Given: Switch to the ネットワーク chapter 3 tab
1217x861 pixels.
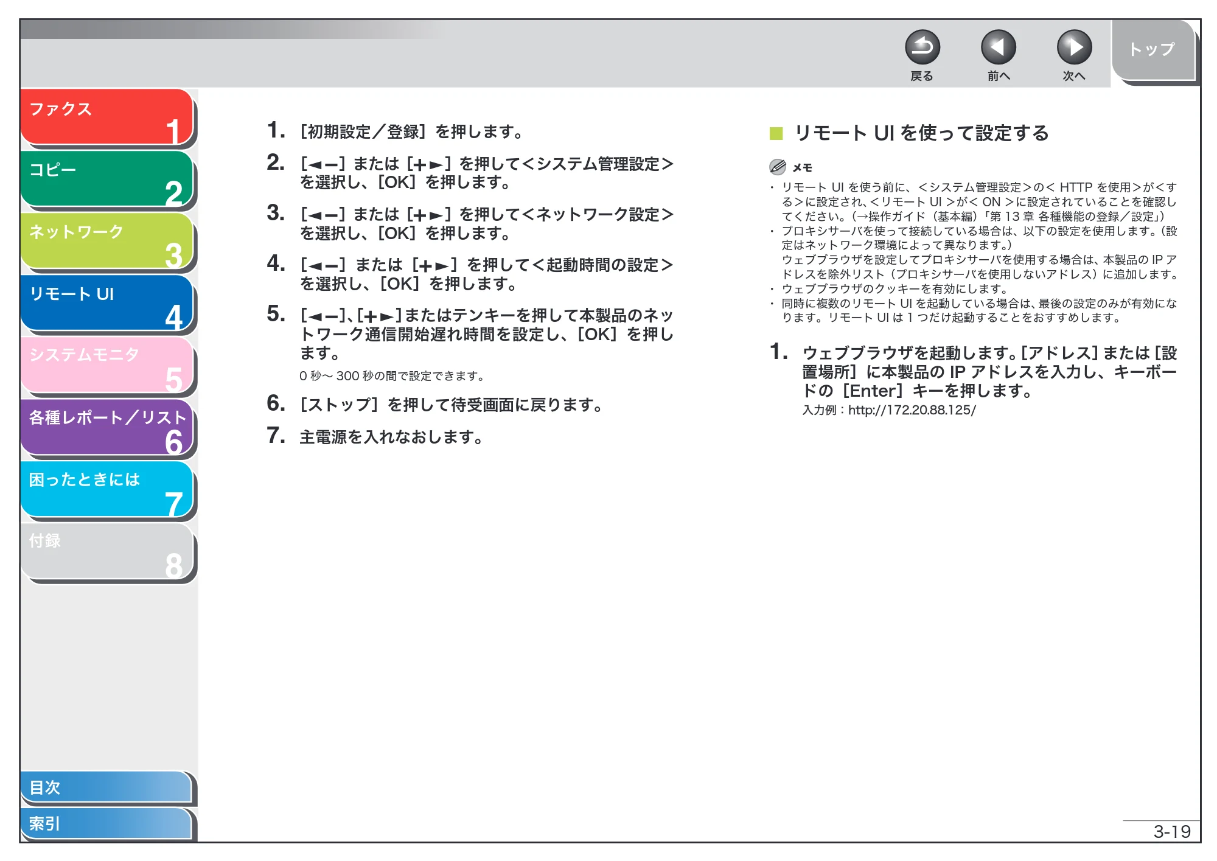Looking at the screenshot, I should coord(107,241).
